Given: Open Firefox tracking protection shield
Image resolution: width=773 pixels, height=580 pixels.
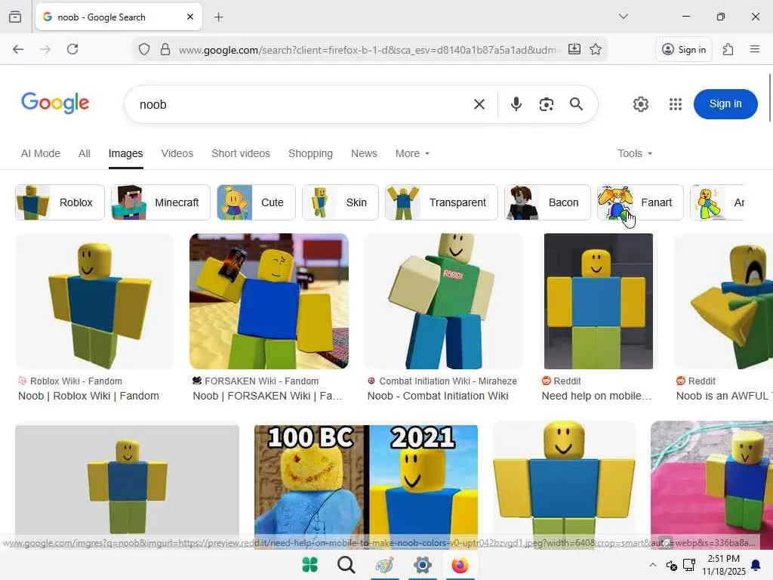Looking at the screenshot, I should tap(144, 49).
